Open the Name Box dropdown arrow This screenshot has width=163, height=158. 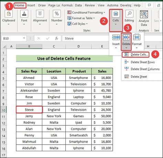(24, 38)
